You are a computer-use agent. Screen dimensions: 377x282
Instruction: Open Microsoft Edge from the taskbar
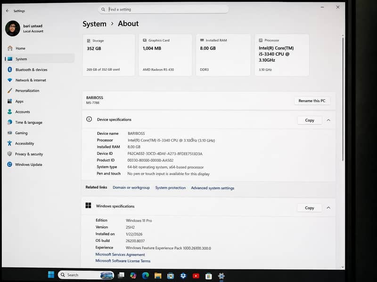click(x=145, y=276)
